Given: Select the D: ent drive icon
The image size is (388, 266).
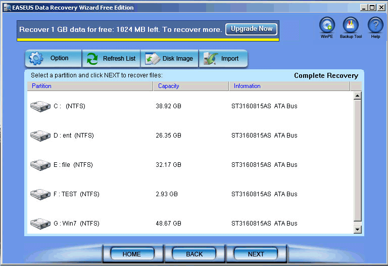Looking at the screenshot, I should pyautogui.click(x=40, y=136).
